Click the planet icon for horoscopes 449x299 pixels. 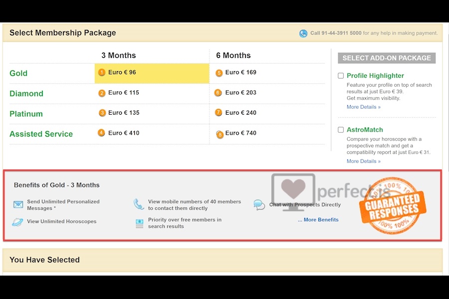point(17,222)
